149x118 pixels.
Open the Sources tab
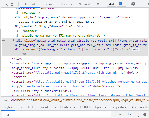click(66, 4)
